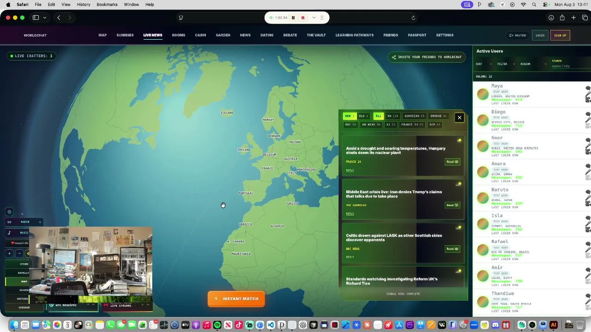Screen dimensions: 591x332
Task: Filter news by Guardian source
Action: click(414, 116)
